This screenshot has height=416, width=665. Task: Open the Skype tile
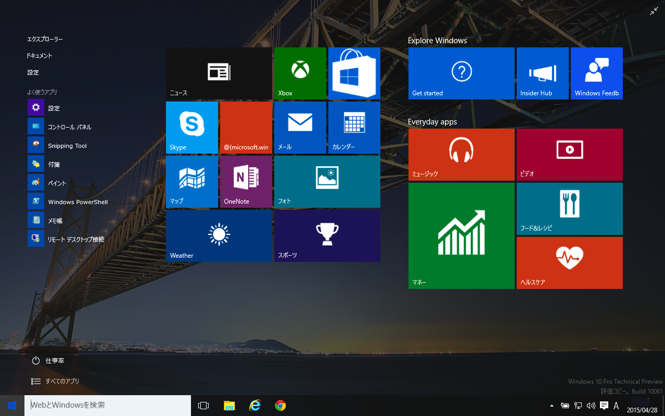[x=191, y=128]
